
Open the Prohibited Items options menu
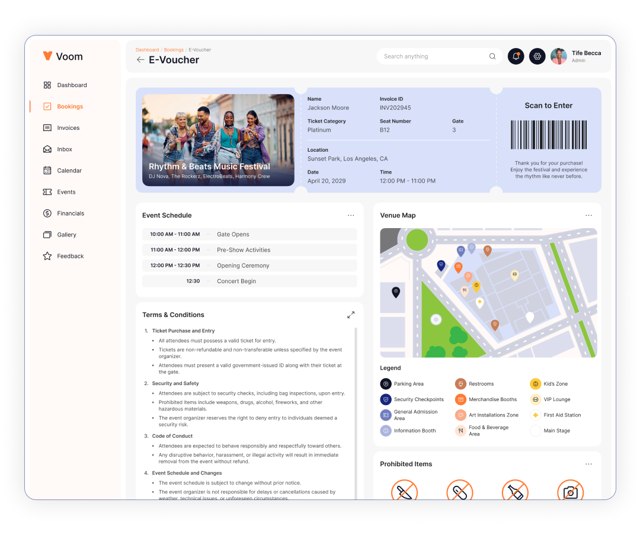[x=588, y=464]
